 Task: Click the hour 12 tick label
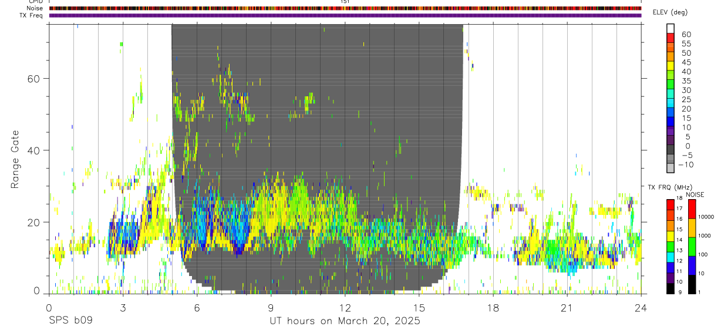(345, 308)
